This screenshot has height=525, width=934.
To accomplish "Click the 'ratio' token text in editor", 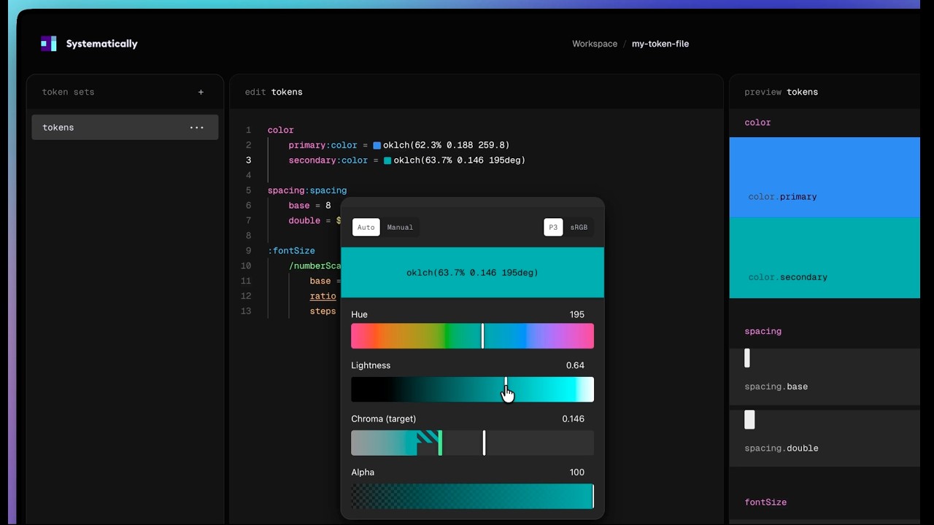I will coord(323,296).
